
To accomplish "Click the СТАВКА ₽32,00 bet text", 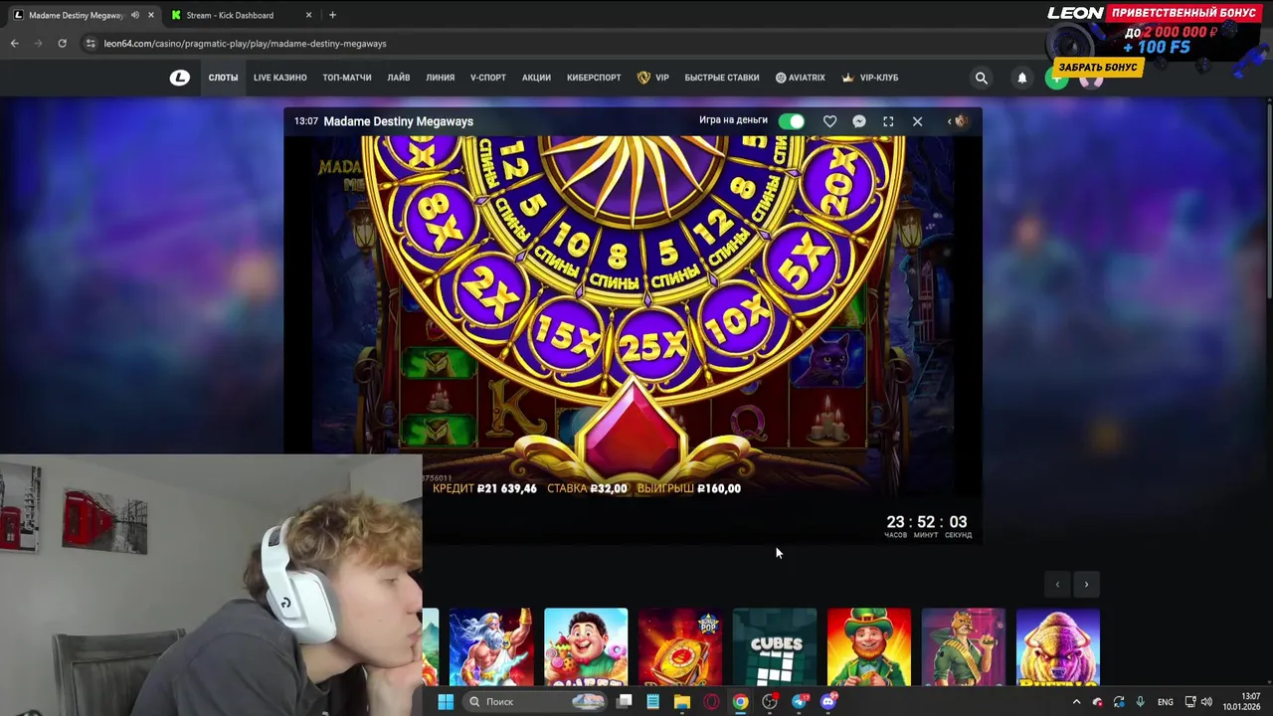I will (587, 488).
